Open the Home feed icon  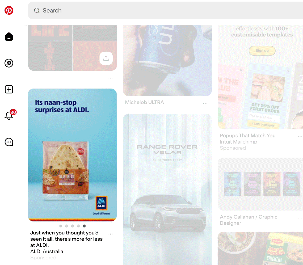tap(9, 37)
